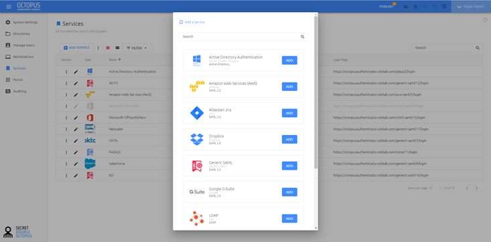Image resolution: width=491 pixels, height=242 pixels.
Task: Click the PUBLISH button in header
Action: point(386,7)
